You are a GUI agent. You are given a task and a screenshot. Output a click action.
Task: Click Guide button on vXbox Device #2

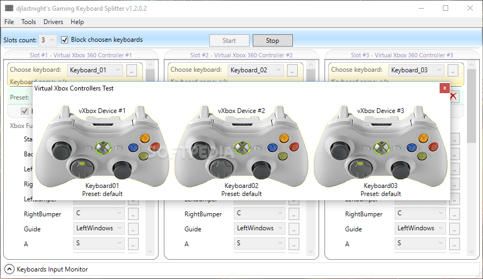point(242,147)
